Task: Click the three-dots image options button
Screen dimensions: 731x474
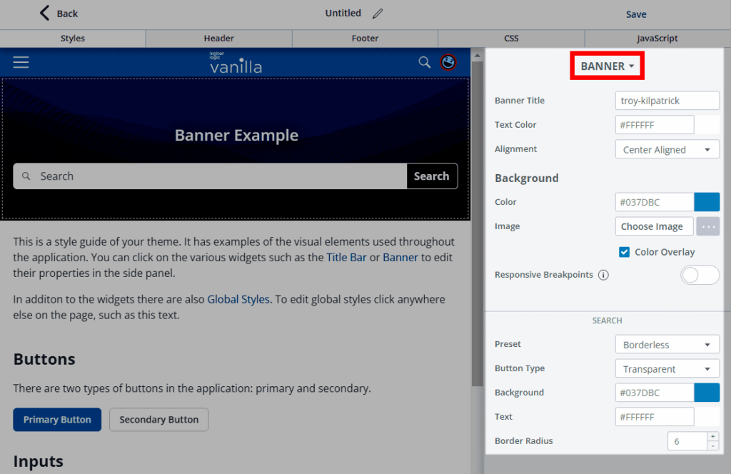Action: 707,226
